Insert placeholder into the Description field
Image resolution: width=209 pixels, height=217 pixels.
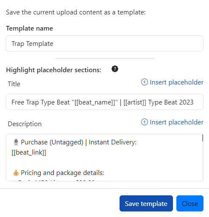click(x=172, y=122)
